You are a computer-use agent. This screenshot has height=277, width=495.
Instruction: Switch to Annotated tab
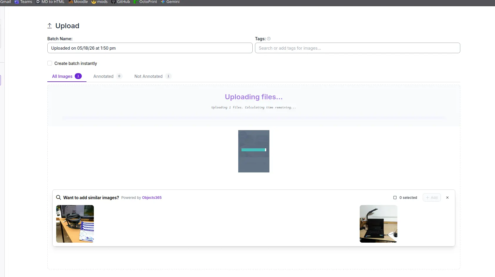pos(108,76)
